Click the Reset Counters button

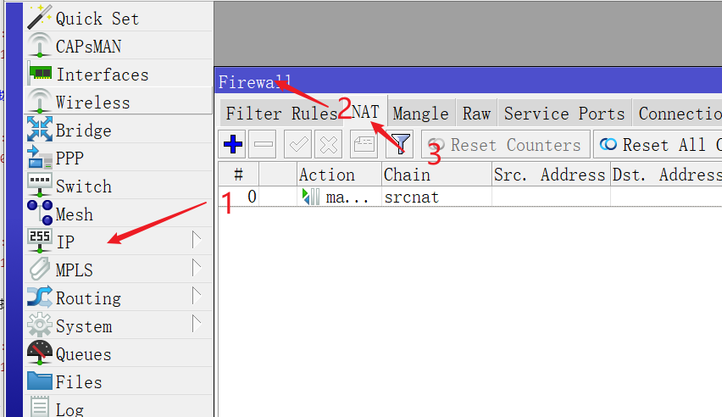505,145
